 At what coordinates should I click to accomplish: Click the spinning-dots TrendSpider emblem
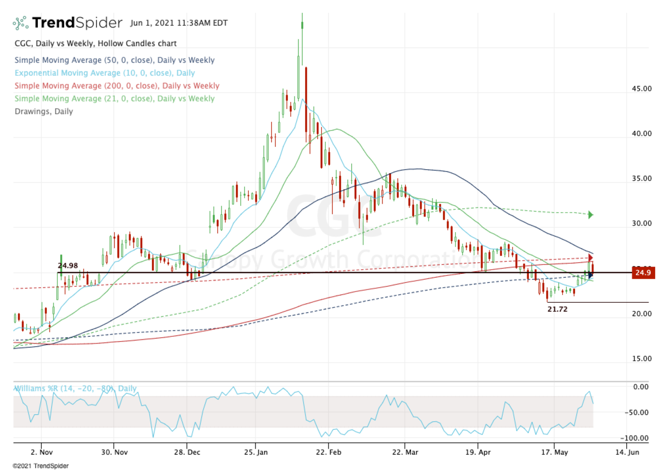point(20,23)
